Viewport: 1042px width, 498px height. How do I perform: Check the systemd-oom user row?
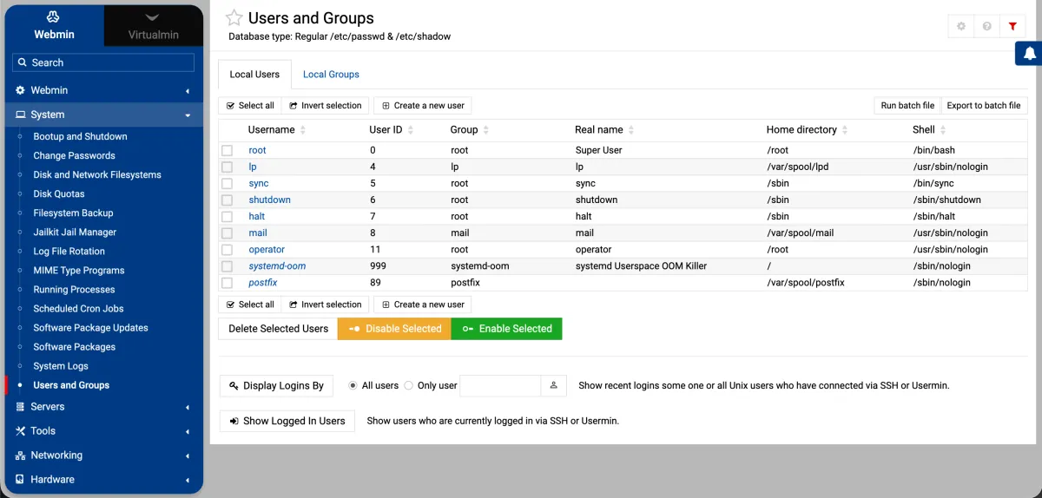(x=228, y=266)
